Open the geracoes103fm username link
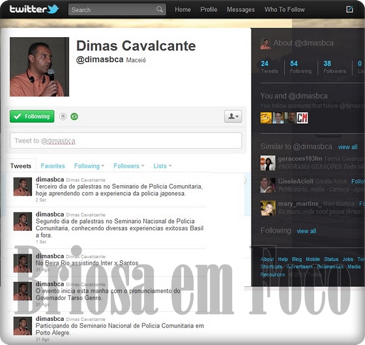Screen dimensions: 365x345 click(x=300, y=158)
